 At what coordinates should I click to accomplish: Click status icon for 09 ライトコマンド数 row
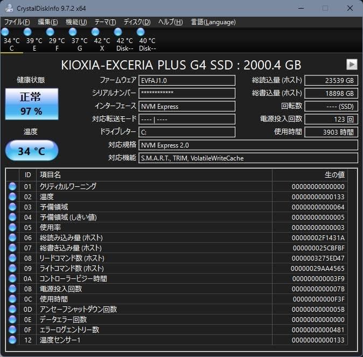tap(12, 268)
